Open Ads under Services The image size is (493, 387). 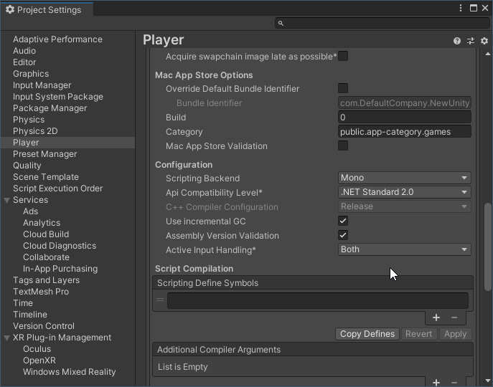pyautogui.click(x=30, y=211)
